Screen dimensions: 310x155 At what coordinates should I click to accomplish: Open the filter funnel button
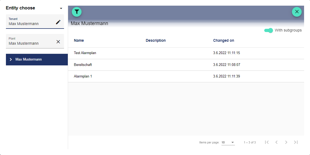[77, 12]
